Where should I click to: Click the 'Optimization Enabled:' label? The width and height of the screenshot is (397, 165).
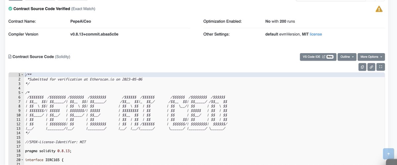click(x=223, y=21)
